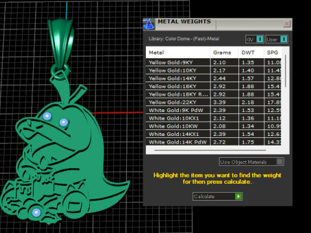The width and height of the screenshot is (311, 233).
Task: Click grams value 2.10 for 9KY
Action: tap(220, 63)
